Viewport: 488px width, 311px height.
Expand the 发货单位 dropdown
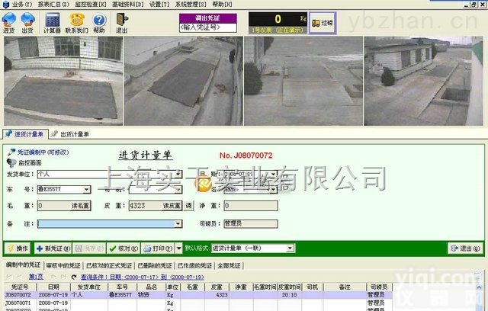[x=178, y=174]
